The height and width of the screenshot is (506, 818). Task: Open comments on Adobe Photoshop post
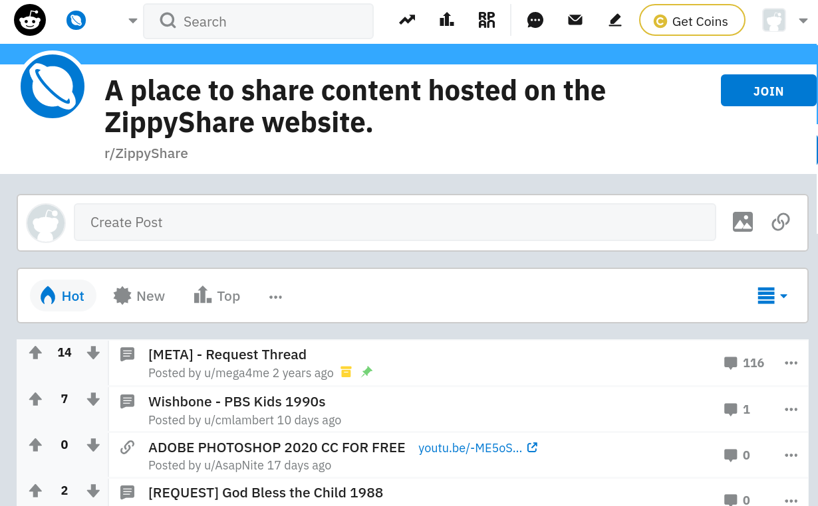pyautogui.click(x=737, y=456)
